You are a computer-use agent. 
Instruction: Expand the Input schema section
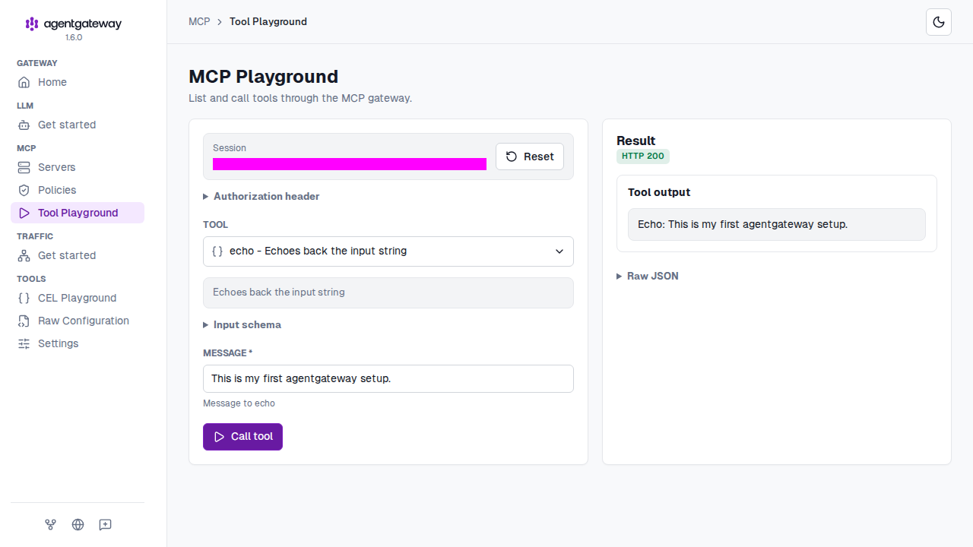[x=242, y=324]
